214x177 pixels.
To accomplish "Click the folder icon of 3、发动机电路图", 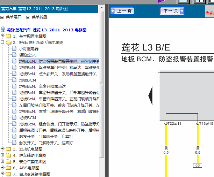I will tap(8, 149).
